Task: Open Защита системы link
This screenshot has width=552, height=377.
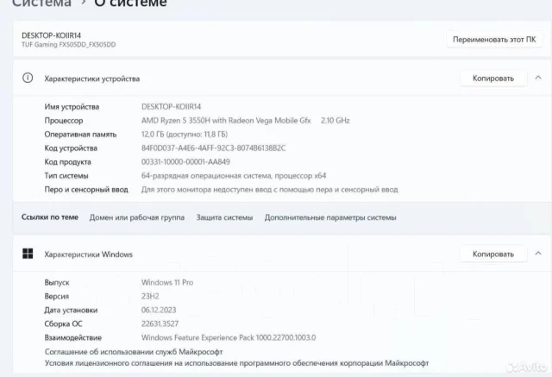Action: point(224,217)
